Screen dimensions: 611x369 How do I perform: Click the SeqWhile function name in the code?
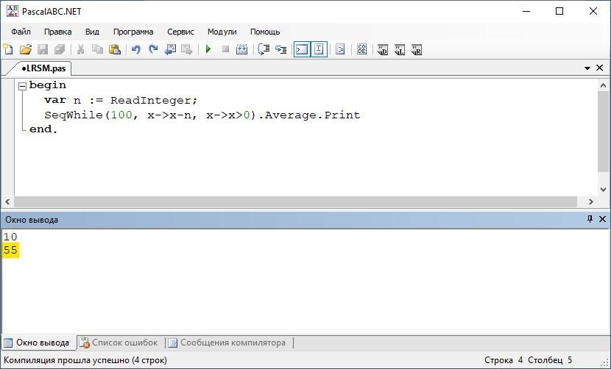click(x=74, y=115)
